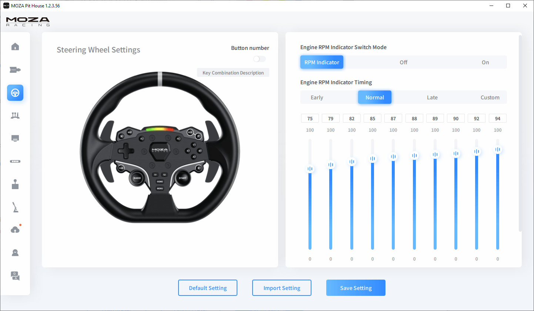Set RPM indicator switch mode to Off
This screenshot has width=534, height=311.
[x=403, y=62]
